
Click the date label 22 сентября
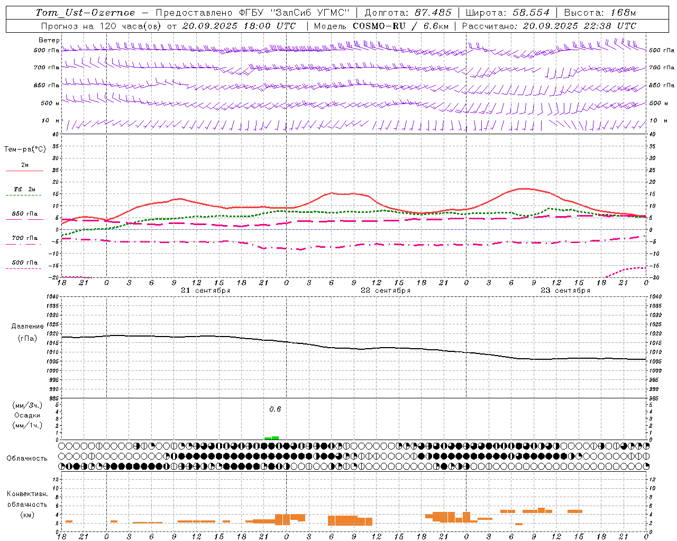tap(385, 291)
